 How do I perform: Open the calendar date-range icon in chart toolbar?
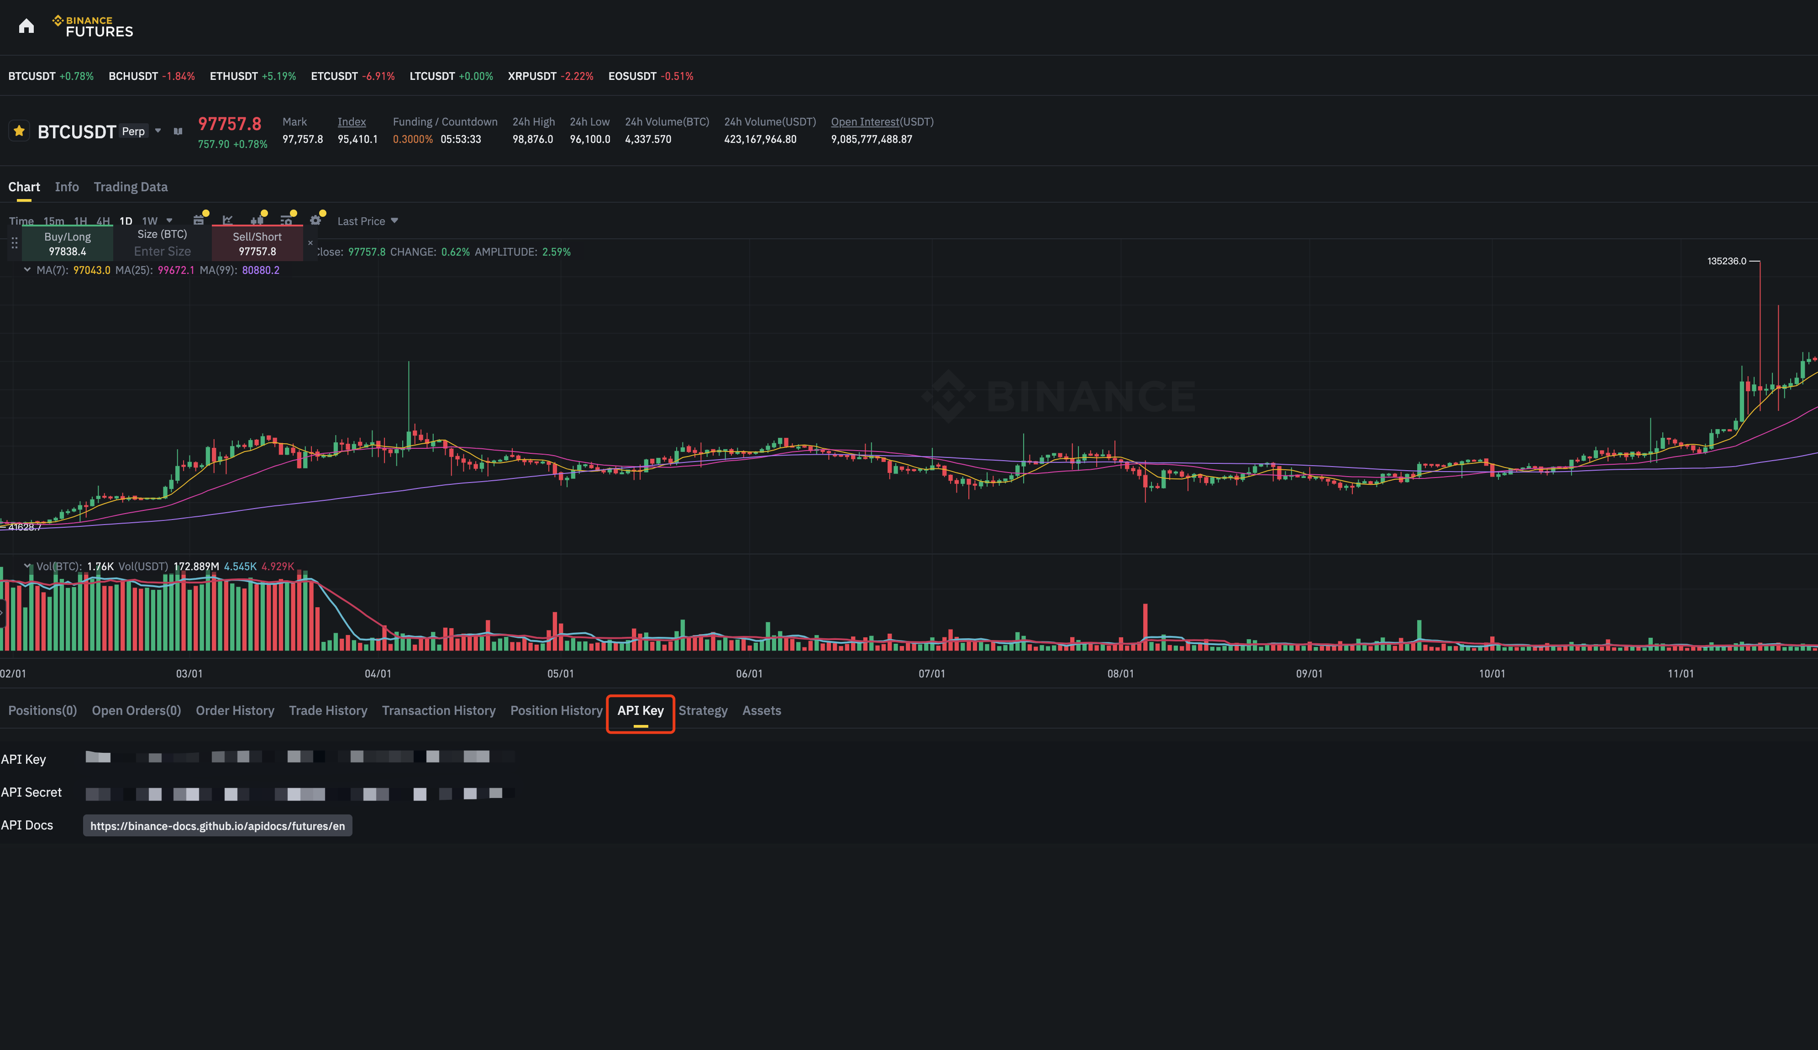[x=199, y=220]
